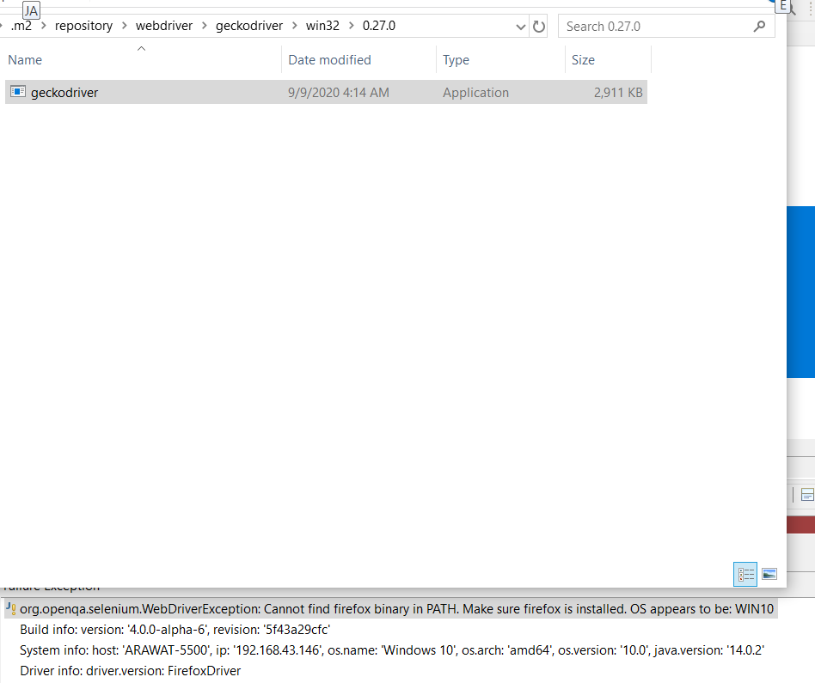
Task: Select the Type column header
Action: click(456, 59)
